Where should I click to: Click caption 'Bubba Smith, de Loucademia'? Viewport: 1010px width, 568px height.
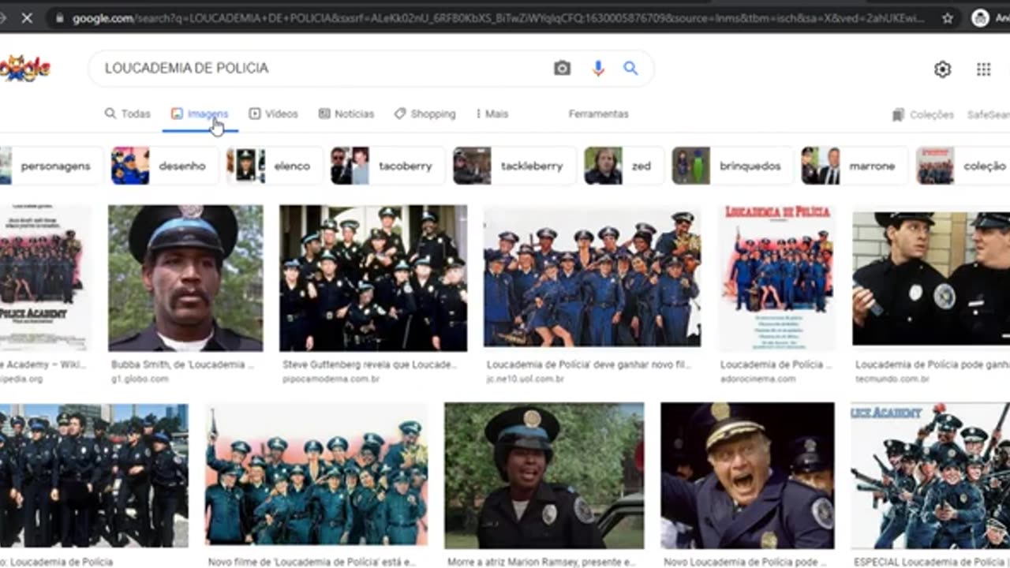(x=183, y=365)
